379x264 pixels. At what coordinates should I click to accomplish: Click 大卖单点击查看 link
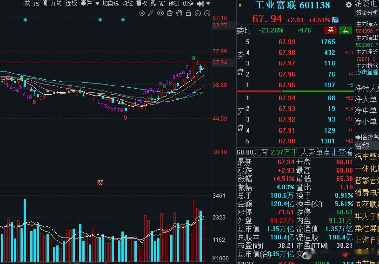pyautogui.click(x=326, y=152)
